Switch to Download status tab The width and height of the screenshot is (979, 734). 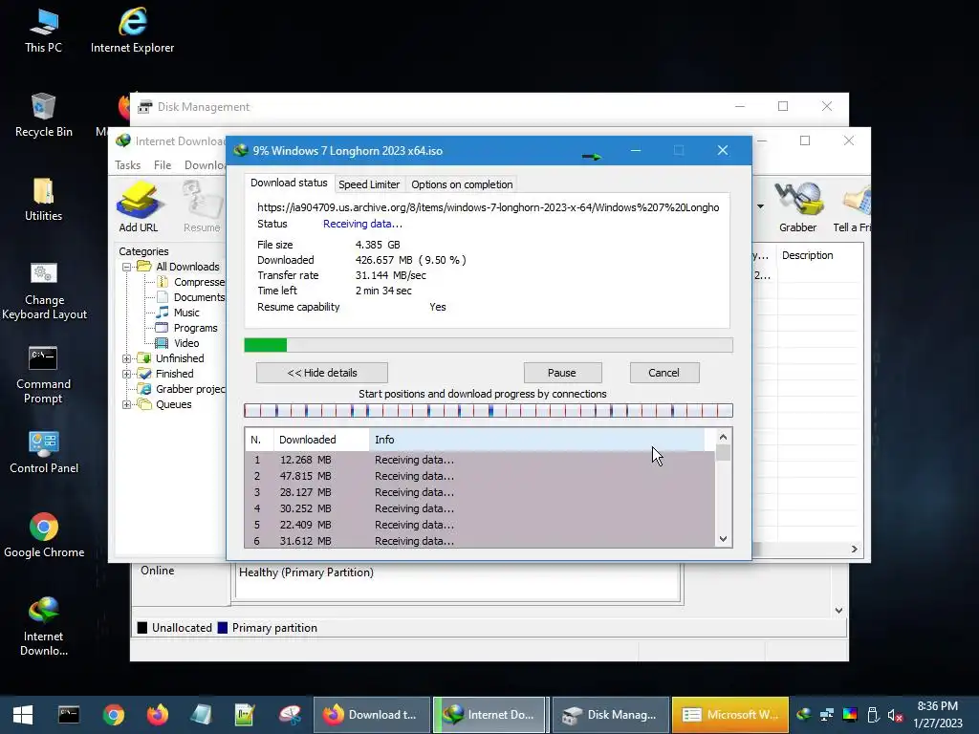pyautogui.click(x=289, y=183)
